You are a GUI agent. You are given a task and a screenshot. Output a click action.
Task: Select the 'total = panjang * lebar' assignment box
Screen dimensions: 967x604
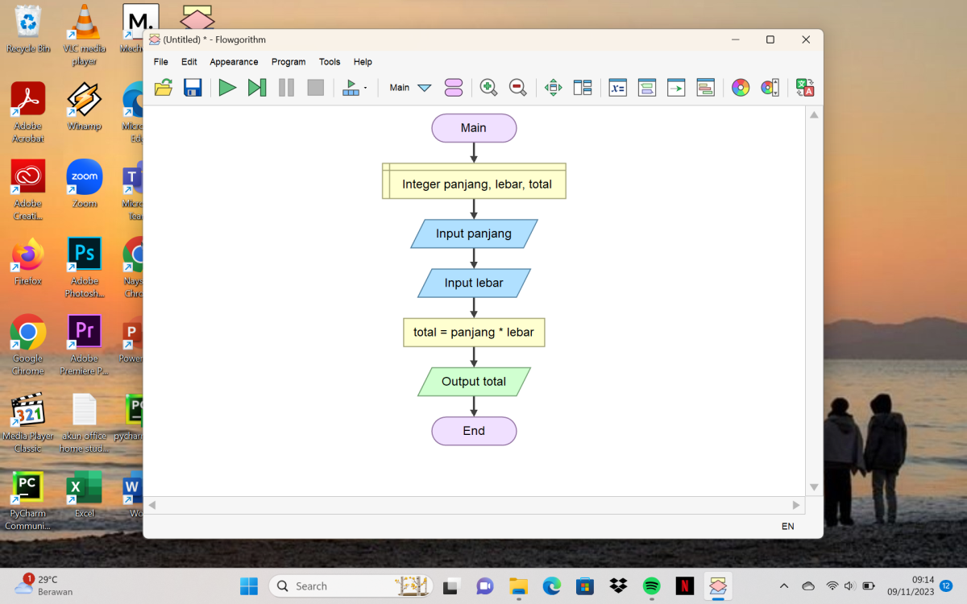coord(474,332)
